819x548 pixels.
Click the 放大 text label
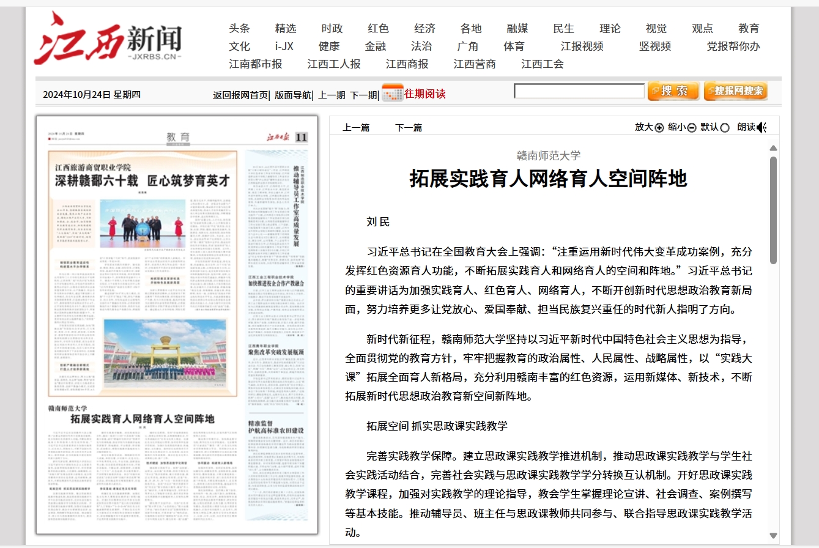644,127
